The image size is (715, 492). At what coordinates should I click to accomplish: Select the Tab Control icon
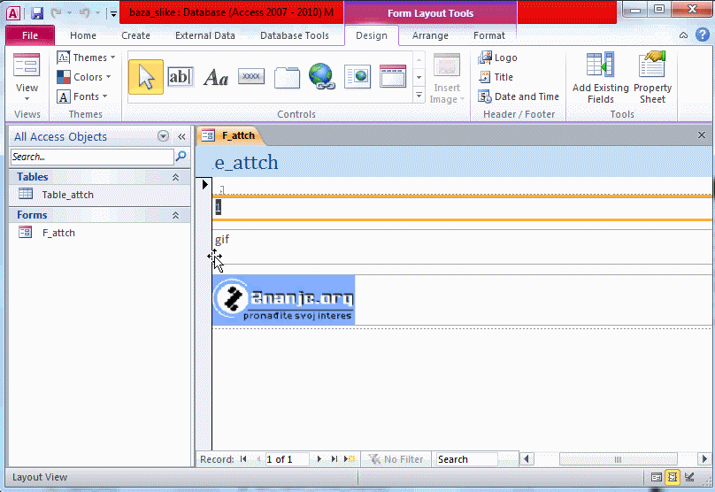pos(287,77)
